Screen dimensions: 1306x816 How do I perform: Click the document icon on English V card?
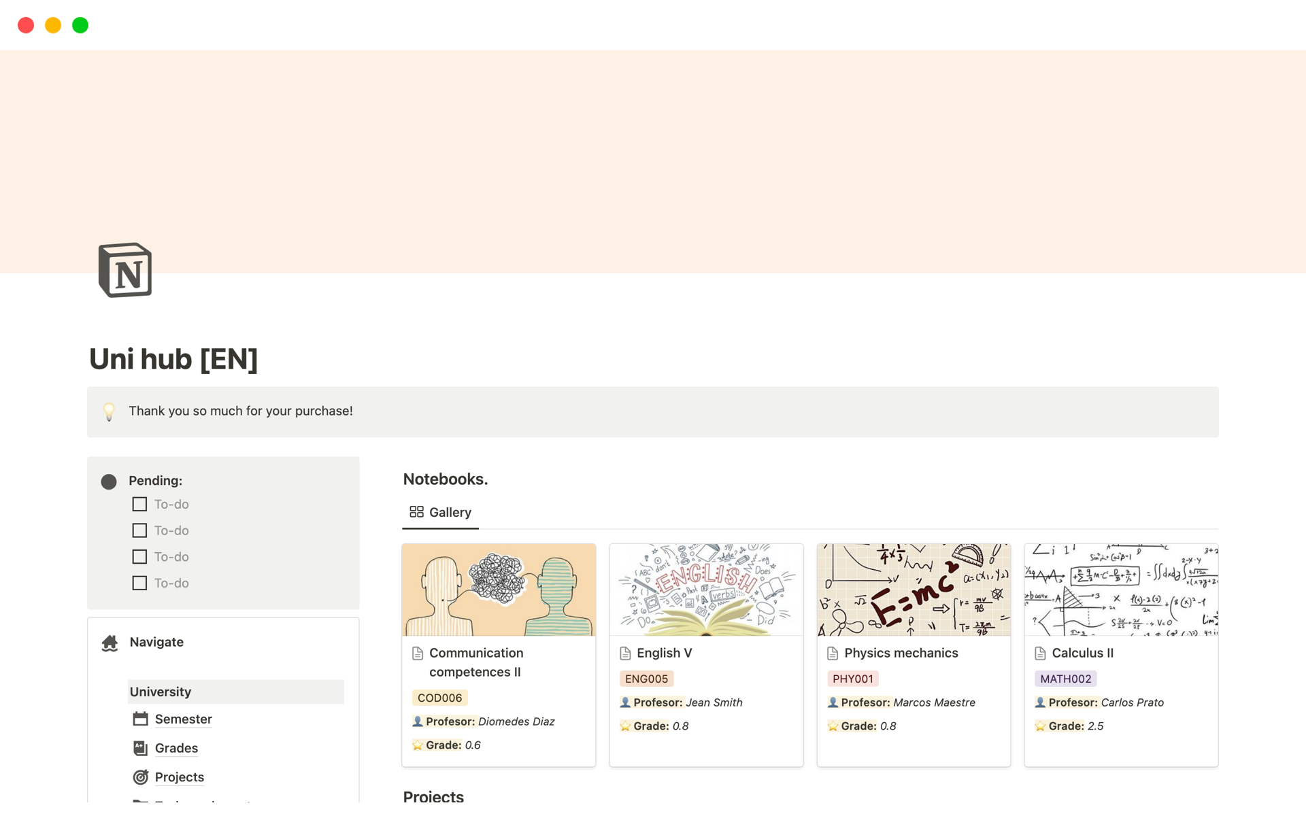click(x=626, y=653)
